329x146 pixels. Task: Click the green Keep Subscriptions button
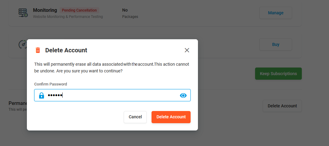(278, 74)
